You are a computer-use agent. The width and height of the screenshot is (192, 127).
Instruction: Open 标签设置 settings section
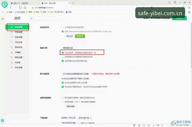point(17,37)
